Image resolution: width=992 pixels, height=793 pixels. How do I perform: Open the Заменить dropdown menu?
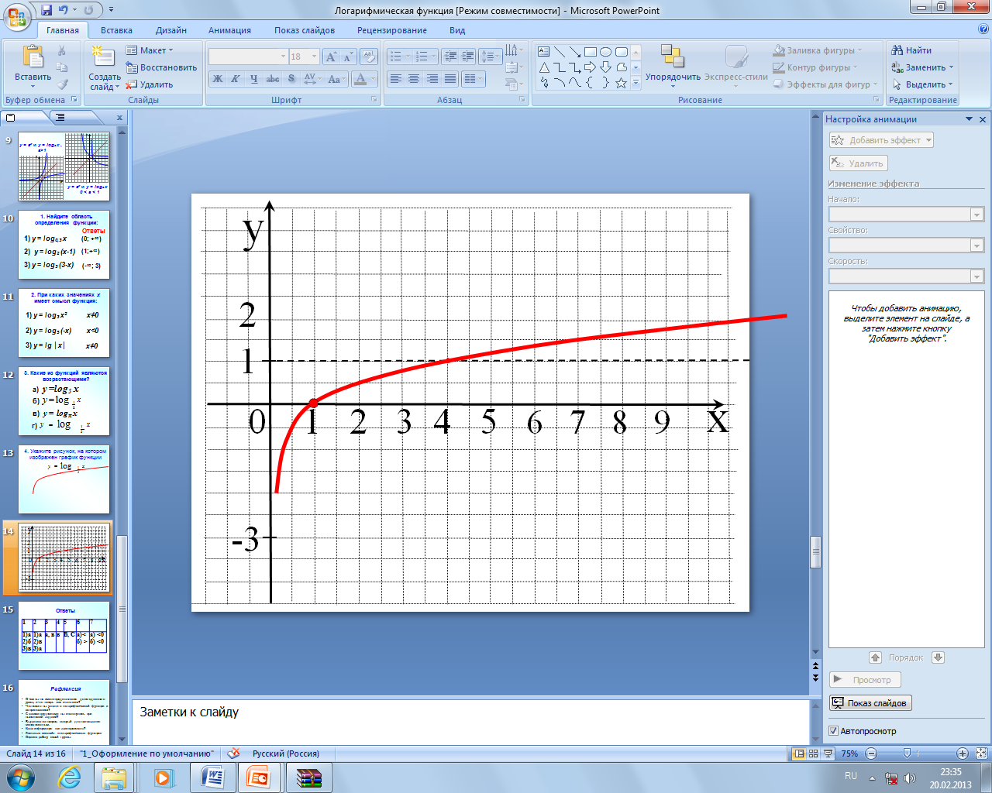click(951, 67)
